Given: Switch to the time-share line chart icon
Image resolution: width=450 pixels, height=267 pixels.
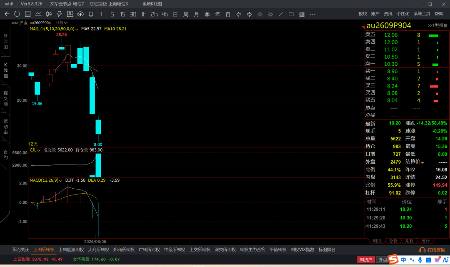Looking at the screenshot, I should click(38, 14).
